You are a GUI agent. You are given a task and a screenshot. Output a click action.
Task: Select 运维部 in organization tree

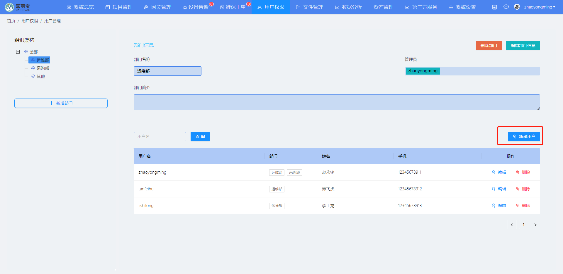tap(39, 60)
